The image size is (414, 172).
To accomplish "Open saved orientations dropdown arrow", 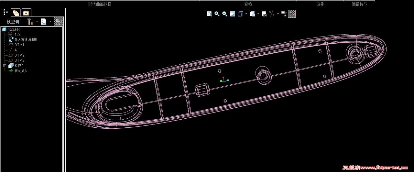I will coord(258,14).
